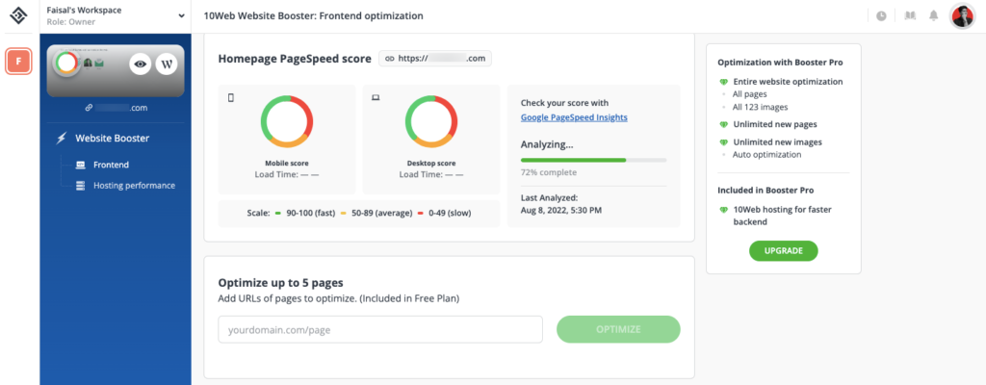986x385 pixels.
Task: Click the link icon in URL chip
Action: pos(389,59)
